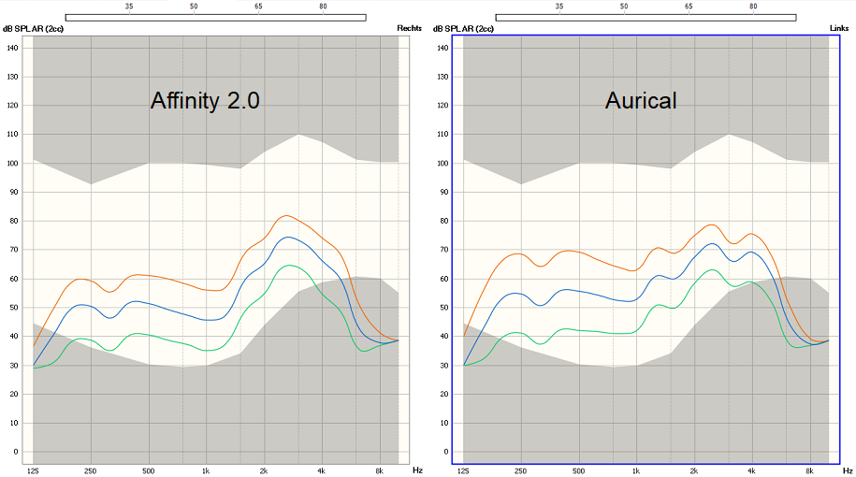Click the 1k frequency label on left graph
856x477 pixels.
206,471
